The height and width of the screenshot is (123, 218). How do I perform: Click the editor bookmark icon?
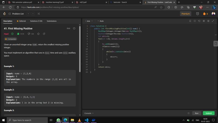click(x=190, y=21)
